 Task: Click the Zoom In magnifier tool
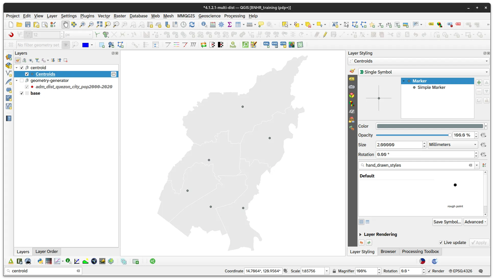coord(82,25)
